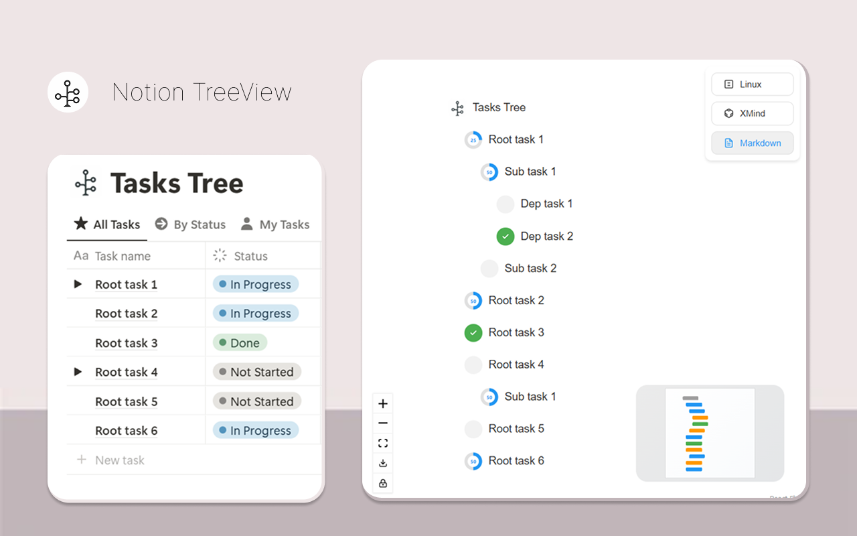Click the 25 percent progress ring of Root task 1
The width and height of the screenshot is (857, 536).
coord(473,140)
